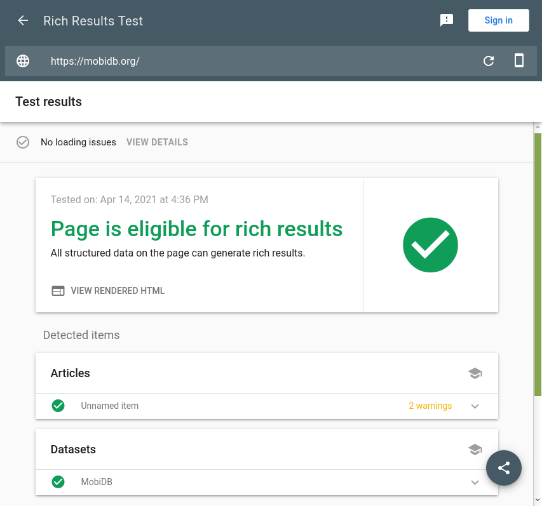Select the smartphone device icon
This screenshot has height=506, width=542.
tap(518, 61)
